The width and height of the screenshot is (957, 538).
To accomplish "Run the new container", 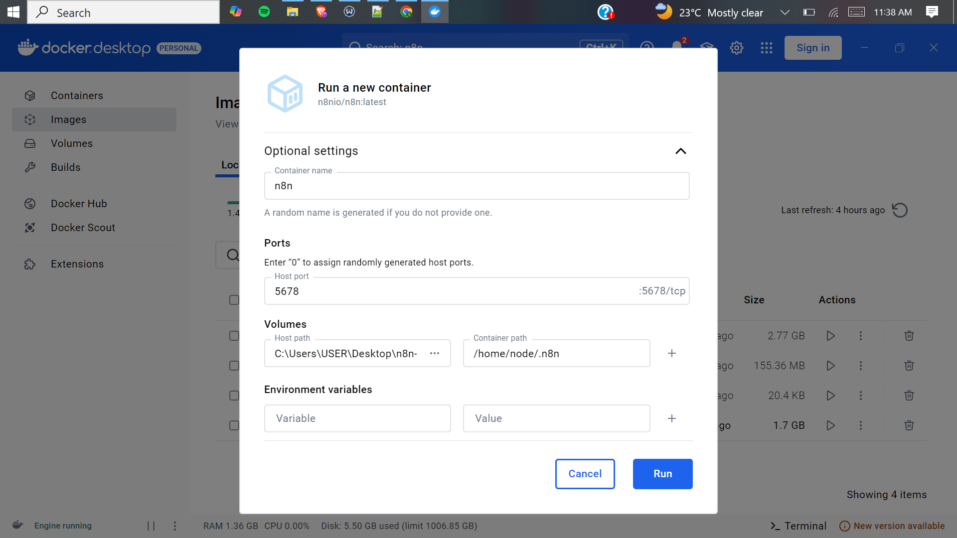I will (x=662, y=474).
